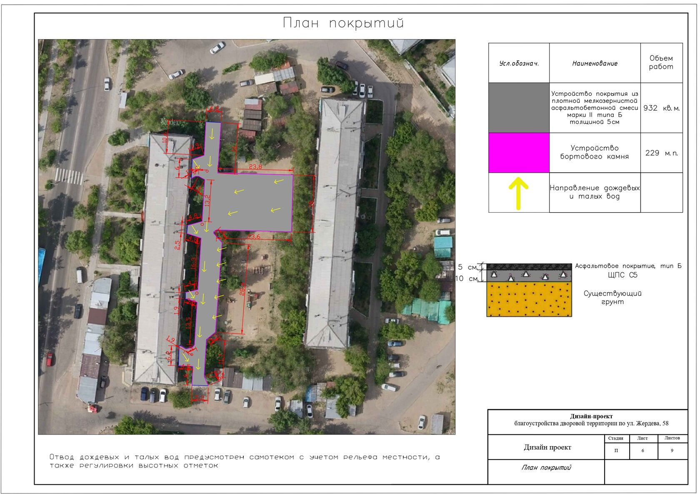Click the 23,8 dimension label
Screen dimensions: 700x494
pyautogui.click(x=255, y=167)
